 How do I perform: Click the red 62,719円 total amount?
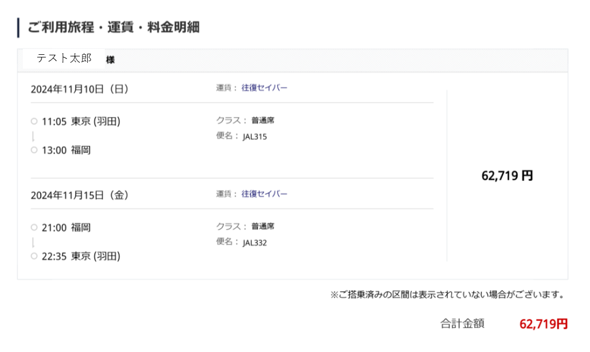point(543,324)
